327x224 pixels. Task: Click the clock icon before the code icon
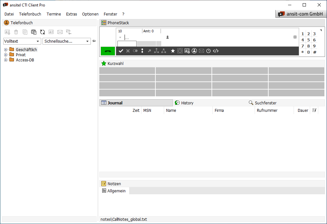pos(209,51)
